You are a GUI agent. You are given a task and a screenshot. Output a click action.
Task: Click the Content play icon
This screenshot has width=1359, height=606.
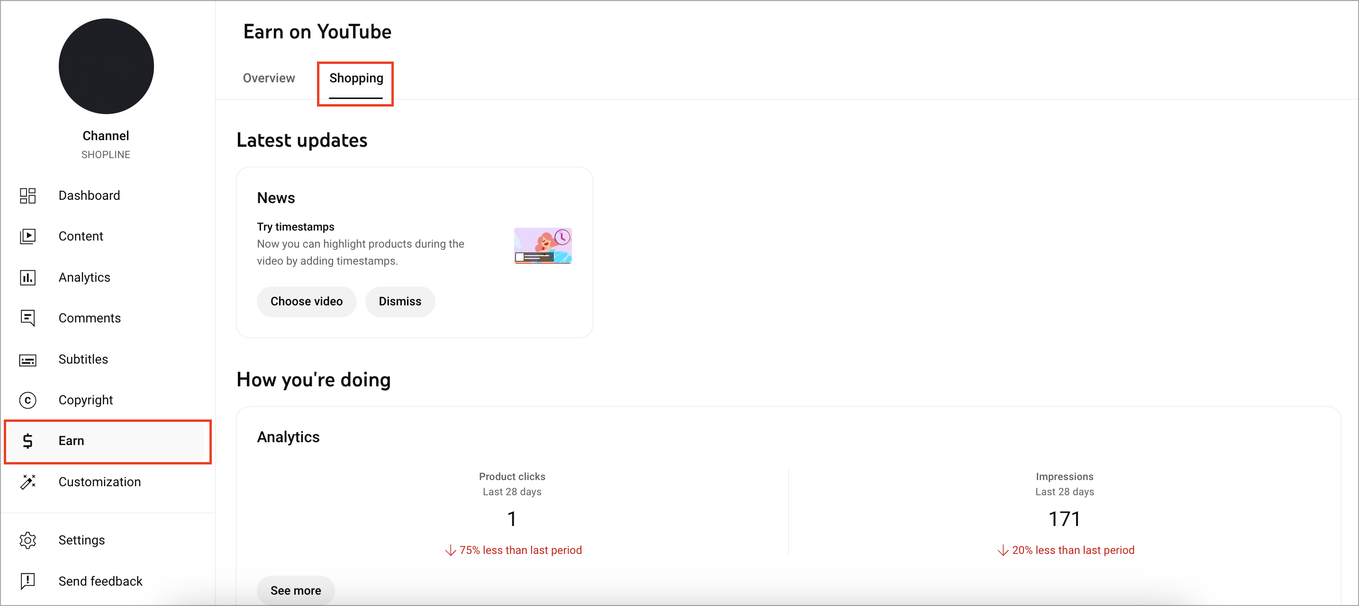tap(27, 236)
